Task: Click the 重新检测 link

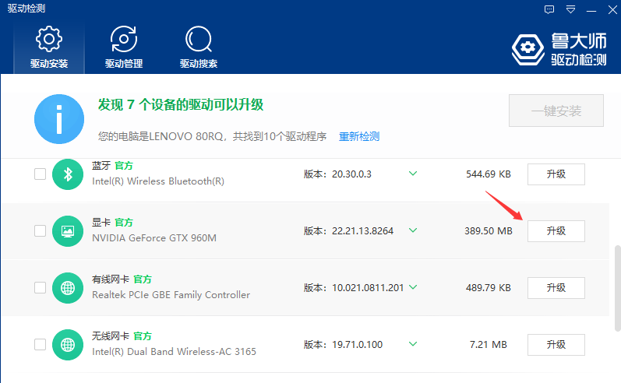Action: [359, 136]
